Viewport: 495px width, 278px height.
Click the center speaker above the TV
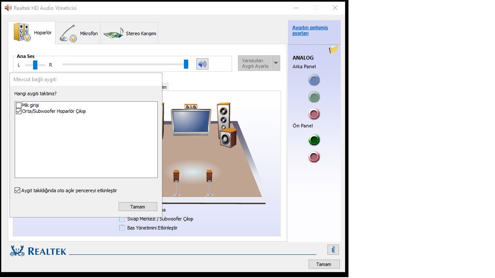(x=191, y=107)
